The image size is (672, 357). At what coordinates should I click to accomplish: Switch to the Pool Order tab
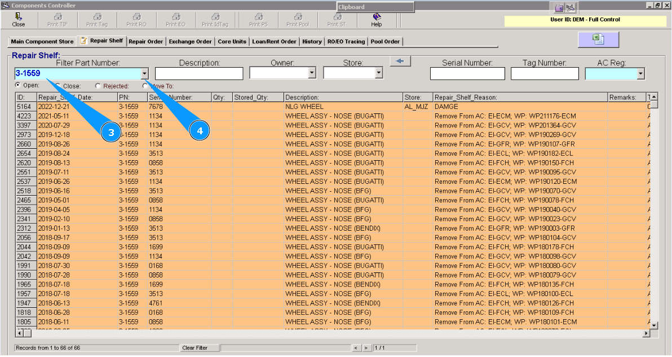pos(385,42)
